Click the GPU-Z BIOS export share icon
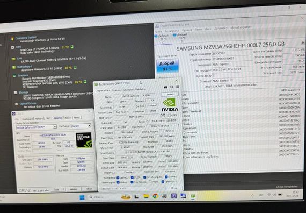Viewport: 306px width, 213px height. [163, 116]
